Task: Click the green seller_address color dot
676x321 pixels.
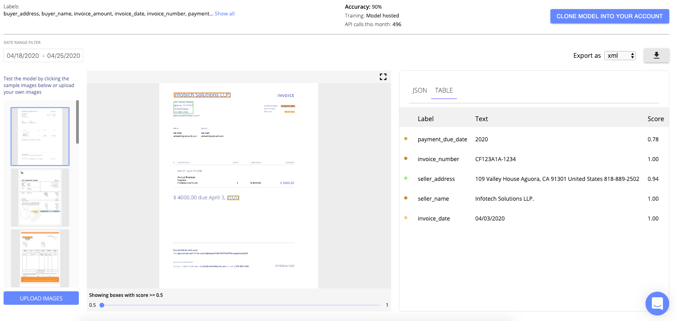Action: click(x=406, y=178)
